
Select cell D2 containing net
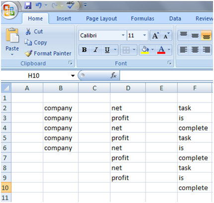[128, 108]
